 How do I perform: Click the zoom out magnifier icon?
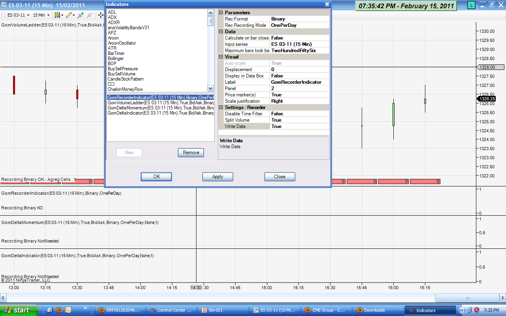[x=89, y=15]
